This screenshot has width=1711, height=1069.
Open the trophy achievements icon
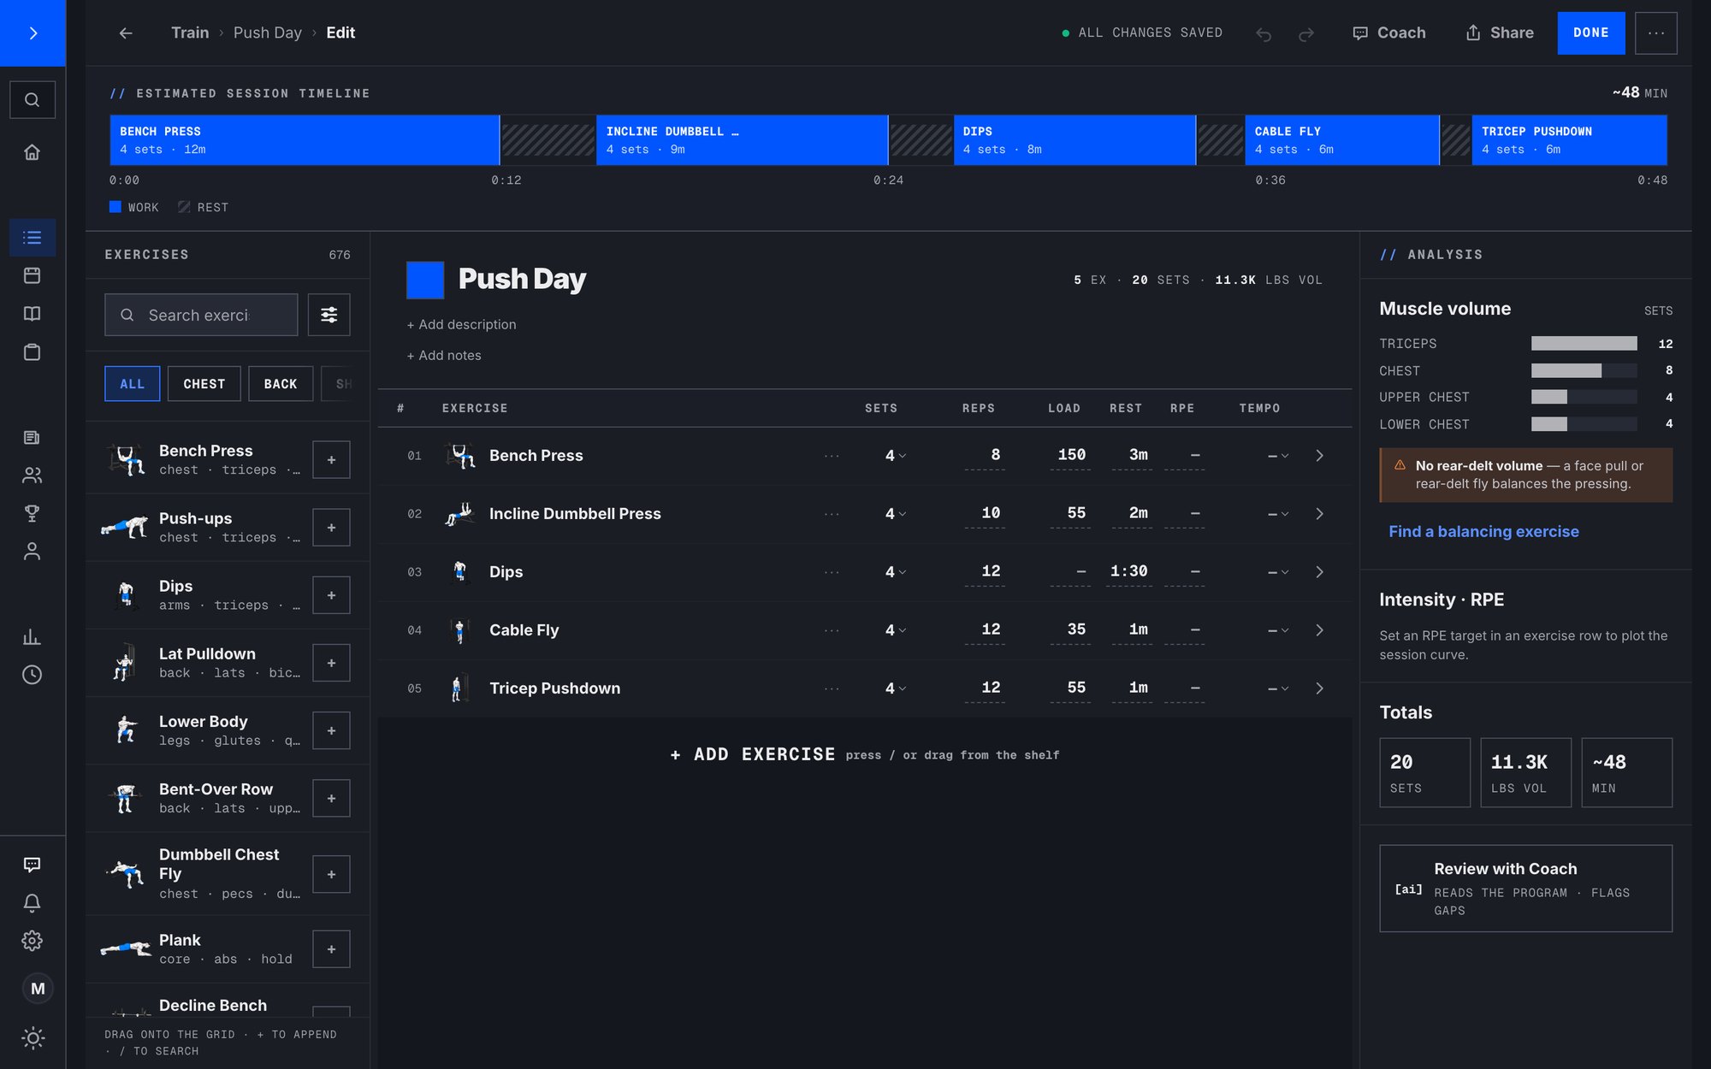click(33, 513)
